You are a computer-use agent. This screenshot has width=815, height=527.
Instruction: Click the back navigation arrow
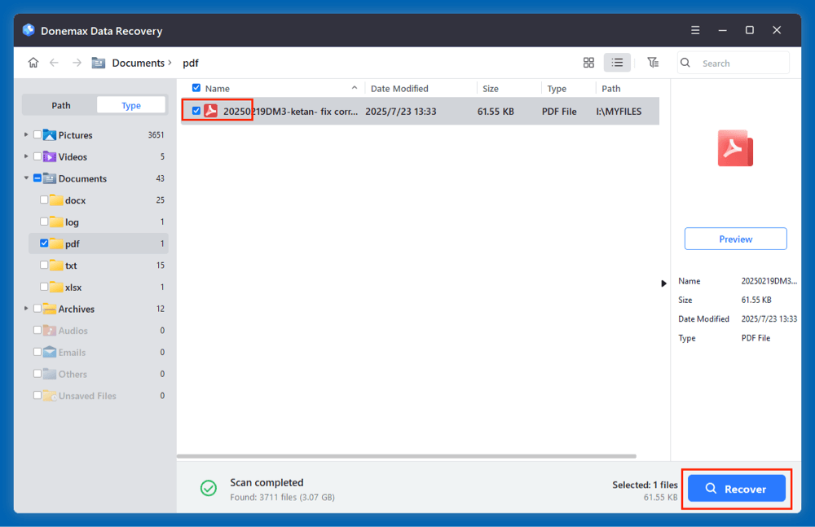click(54, 63)
